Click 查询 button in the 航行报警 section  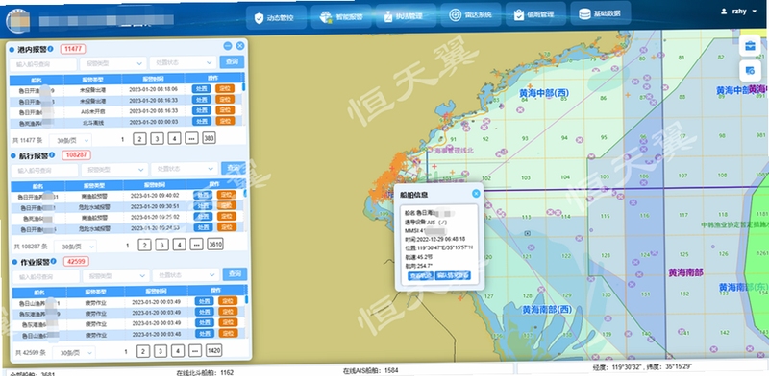[x=233, y=168]
